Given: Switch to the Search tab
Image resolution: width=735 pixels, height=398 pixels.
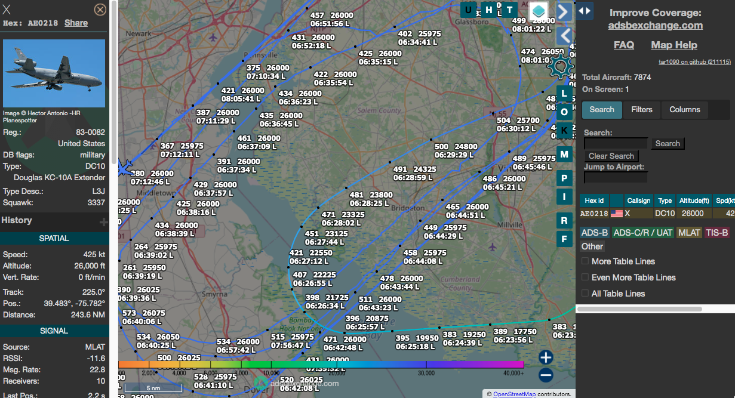Looking at the screenshot, I should (x=602, y=109).
